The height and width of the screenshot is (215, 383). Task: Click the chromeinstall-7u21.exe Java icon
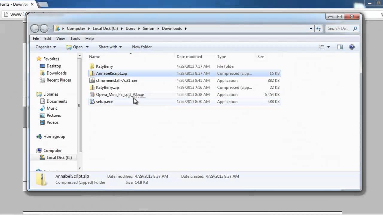click(x=92, y=80)
